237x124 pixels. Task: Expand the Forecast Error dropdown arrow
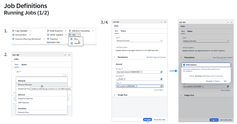coord(30,35)
